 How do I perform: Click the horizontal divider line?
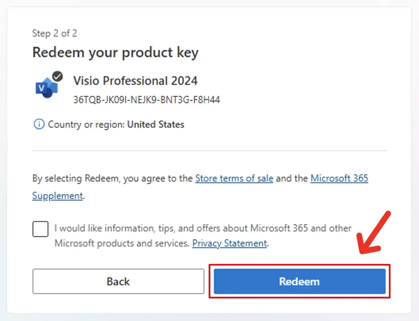(x=209, y=151)
